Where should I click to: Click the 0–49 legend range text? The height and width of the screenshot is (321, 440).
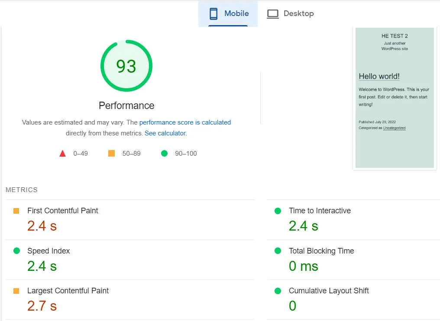click(81, 154)
